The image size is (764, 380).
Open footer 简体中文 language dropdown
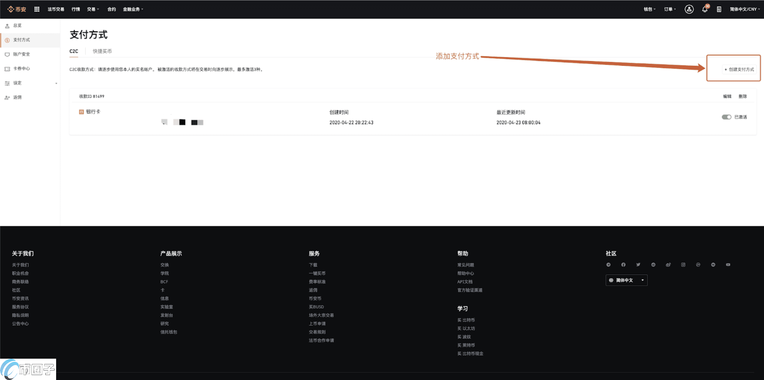point(626,280)
